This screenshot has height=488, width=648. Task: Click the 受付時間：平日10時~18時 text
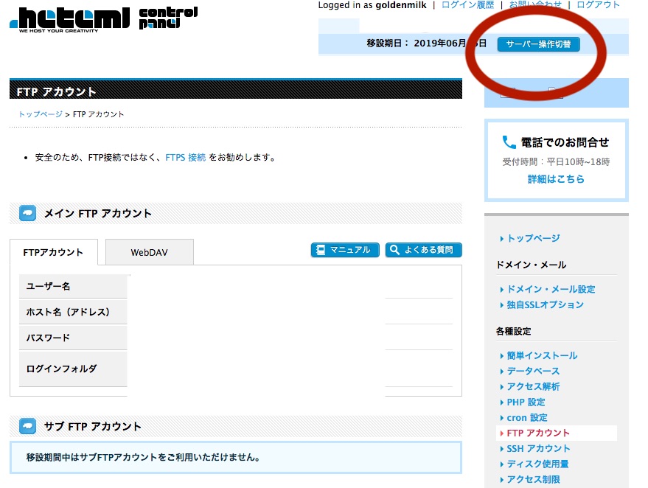click(556, 161)
